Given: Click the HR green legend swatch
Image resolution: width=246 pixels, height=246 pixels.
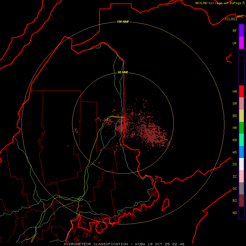Looking at the screenshot, I should 241,128.
